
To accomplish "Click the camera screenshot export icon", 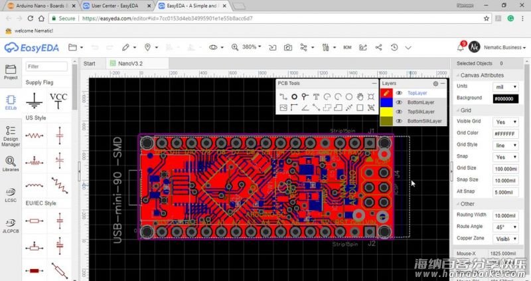I will [288, 47].
